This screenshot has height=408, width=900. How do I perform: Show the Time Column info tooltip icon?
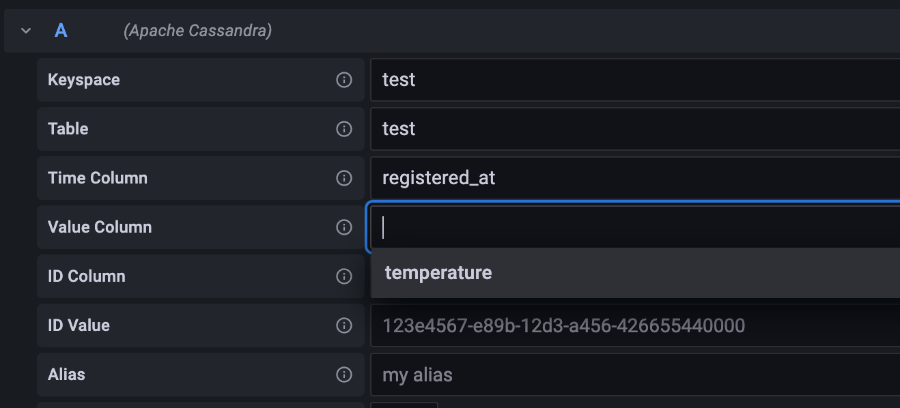[344, 178]
